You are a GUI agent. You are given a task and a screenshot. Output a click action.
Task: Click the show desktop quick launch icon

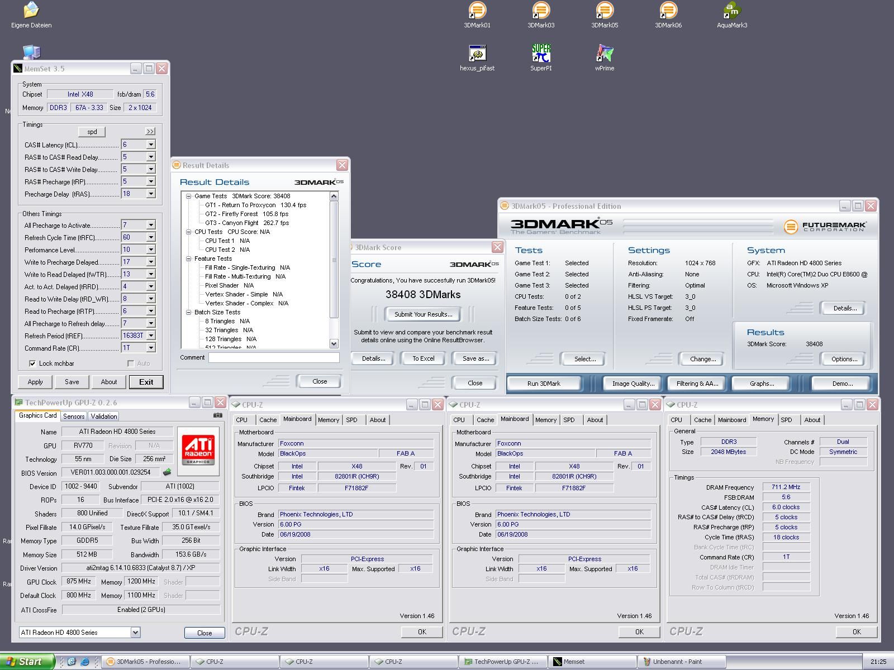tap(72, 662)
